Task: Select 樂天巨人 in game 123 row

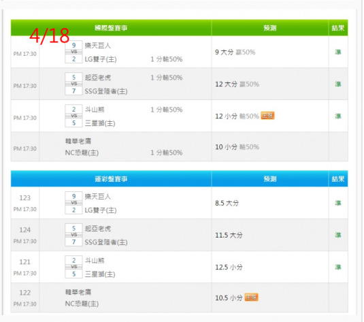Action: pyautogui.click(x=98, y=197)
